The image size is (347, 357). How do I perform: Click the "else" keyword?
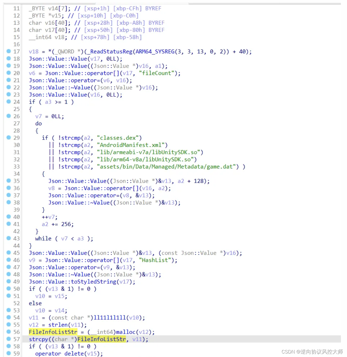(35, 303)
